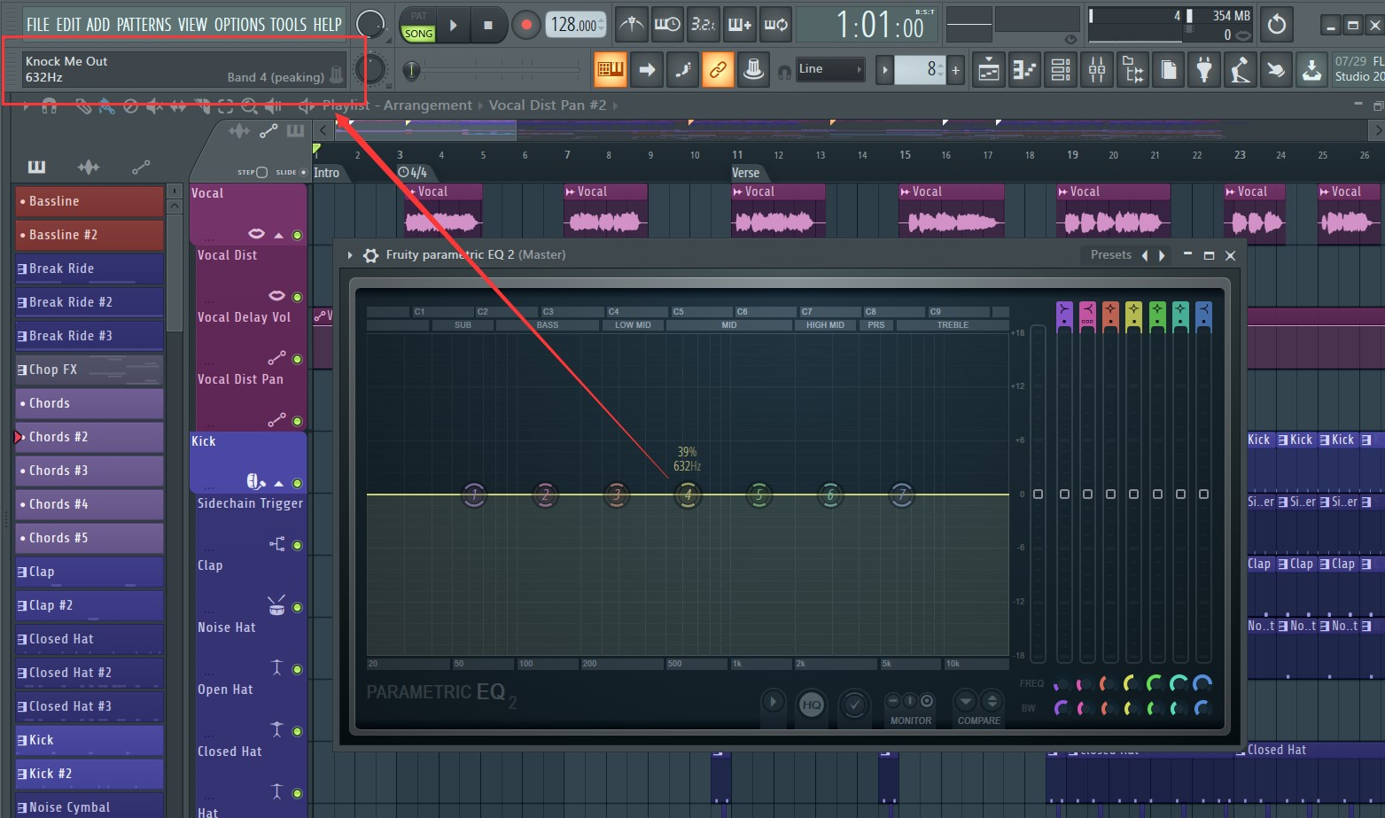Open the VIEW menu

[192, 25]
